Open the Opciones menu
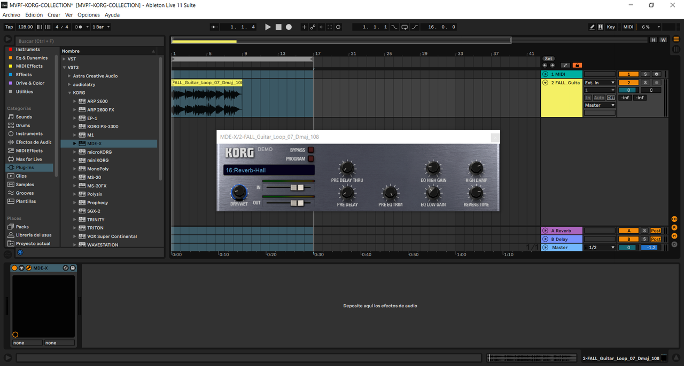The height and width of the screenshot is (366, 684). click(x=89, y=15)
